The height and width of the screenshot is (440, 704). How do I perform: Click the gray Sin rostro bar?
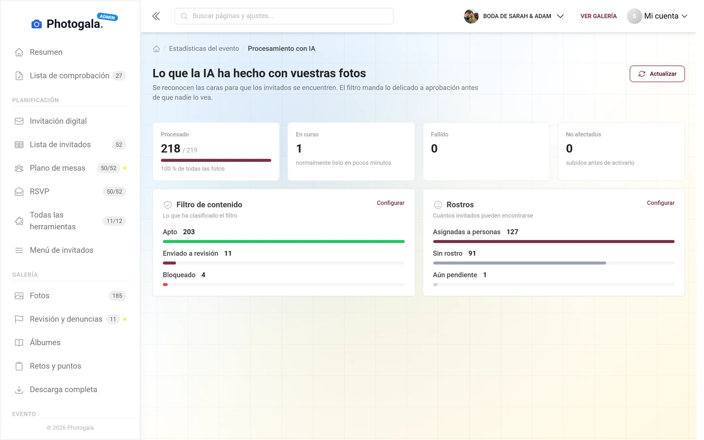553,263
